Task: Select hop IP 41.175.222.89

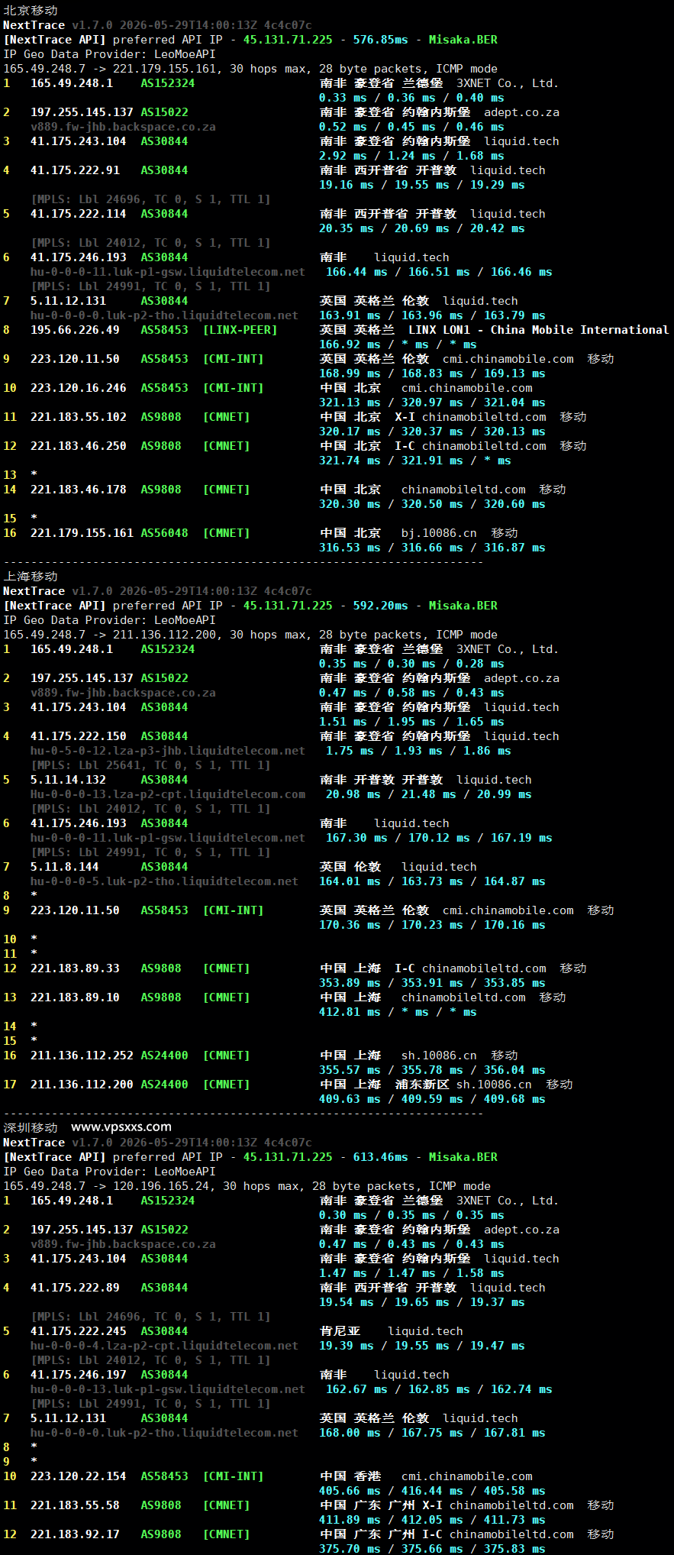Action: point(75,1288)
